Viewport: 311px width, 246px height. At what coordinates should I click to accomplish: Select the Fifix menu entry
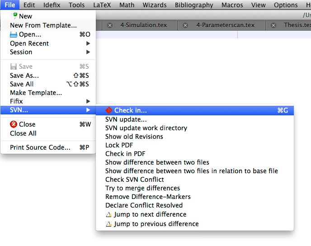pos(48,101)
